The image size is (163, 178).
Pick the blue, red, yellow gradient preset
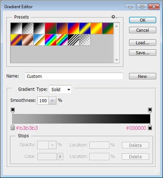pyautogui.click(x=74, y=28)
